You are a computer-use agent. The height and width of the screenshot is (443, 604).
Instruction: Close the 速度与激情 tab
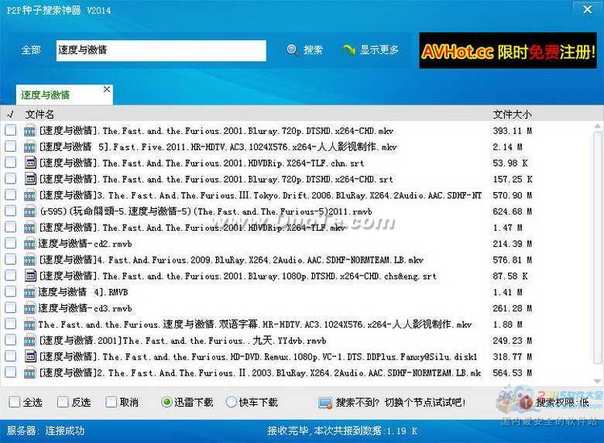107,89
